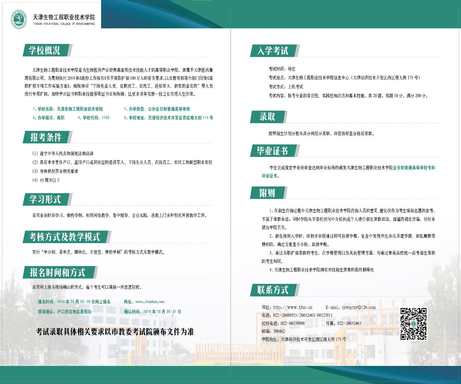Select the 学习形式 section heading
Viewport: 461px width, 384px height.
pyautogui.click(x=46, y=199)
